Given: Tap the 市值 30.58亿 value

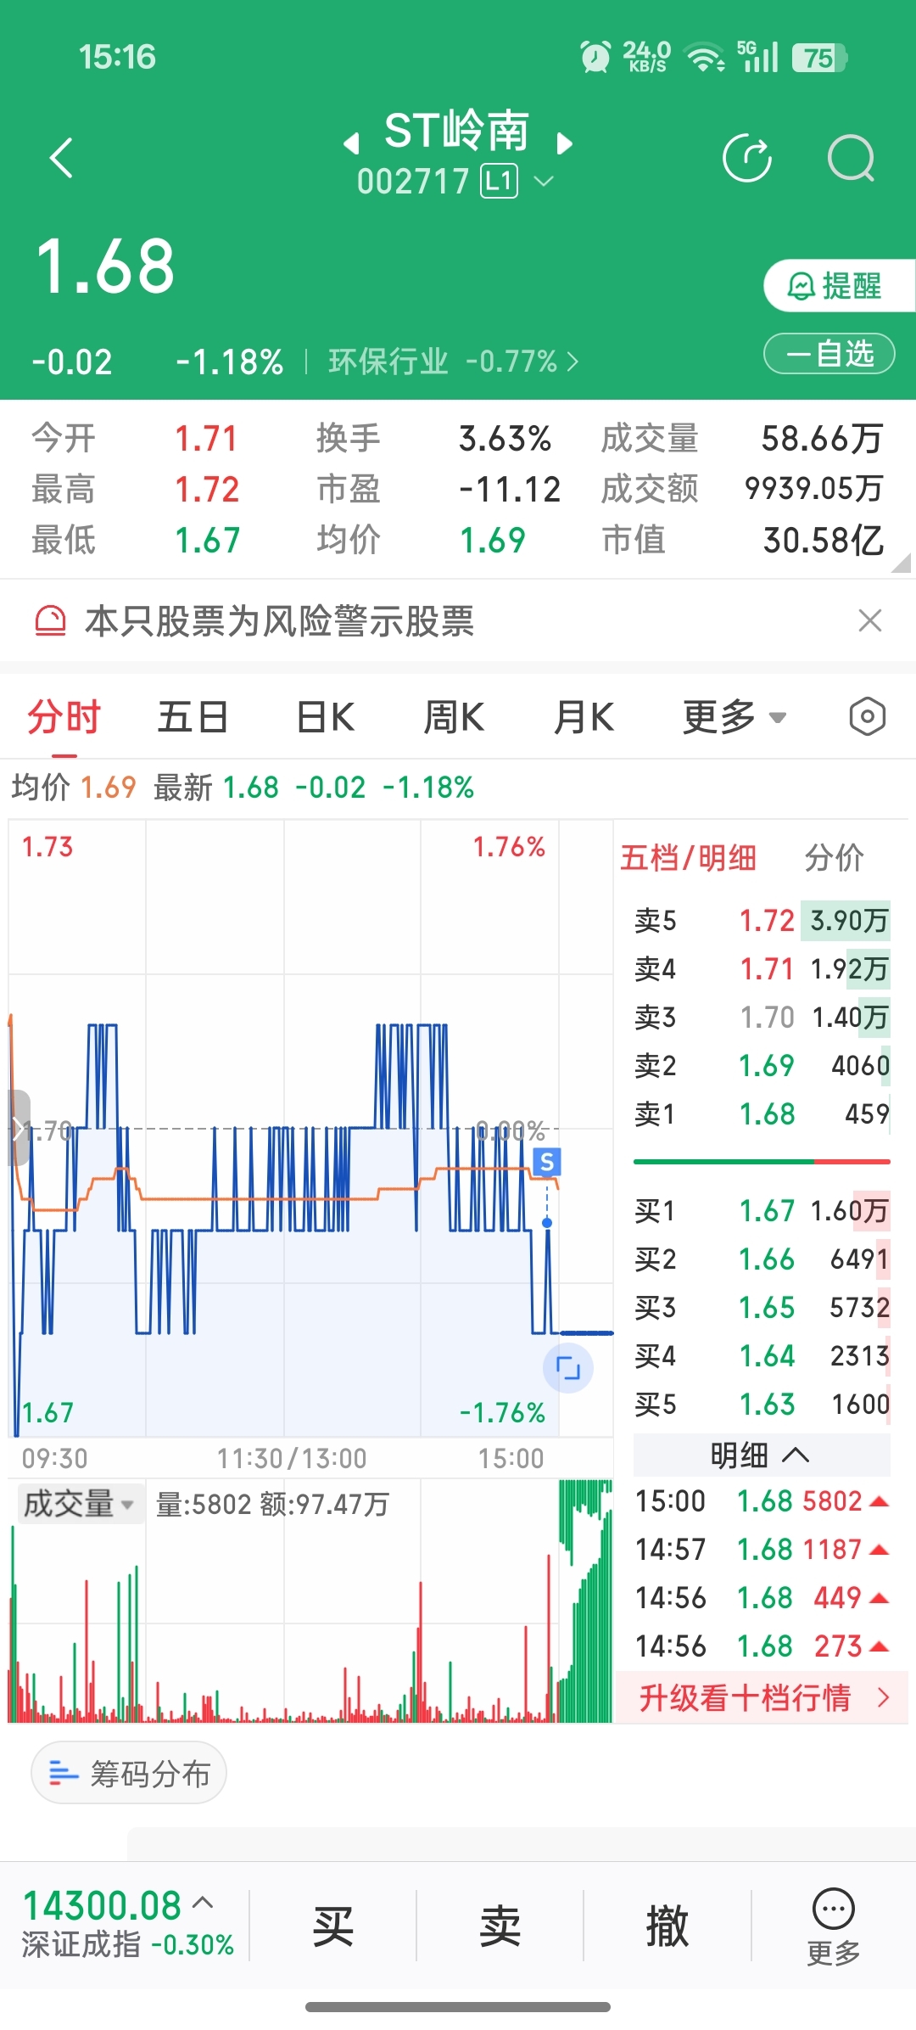Looking at the screenshot, I should [x=824, y=540].
